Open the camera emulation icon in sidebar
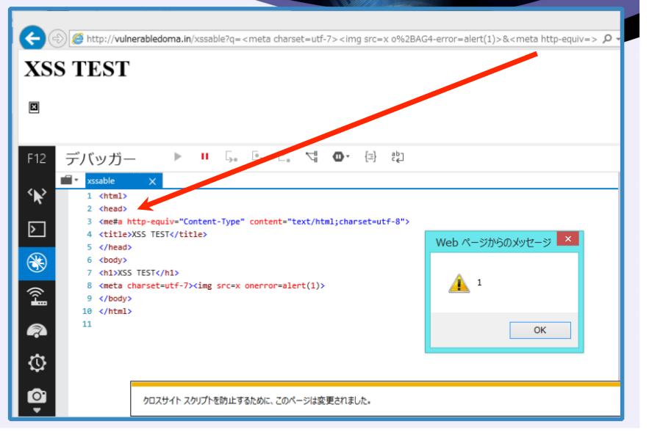 (x=37, y=396)
